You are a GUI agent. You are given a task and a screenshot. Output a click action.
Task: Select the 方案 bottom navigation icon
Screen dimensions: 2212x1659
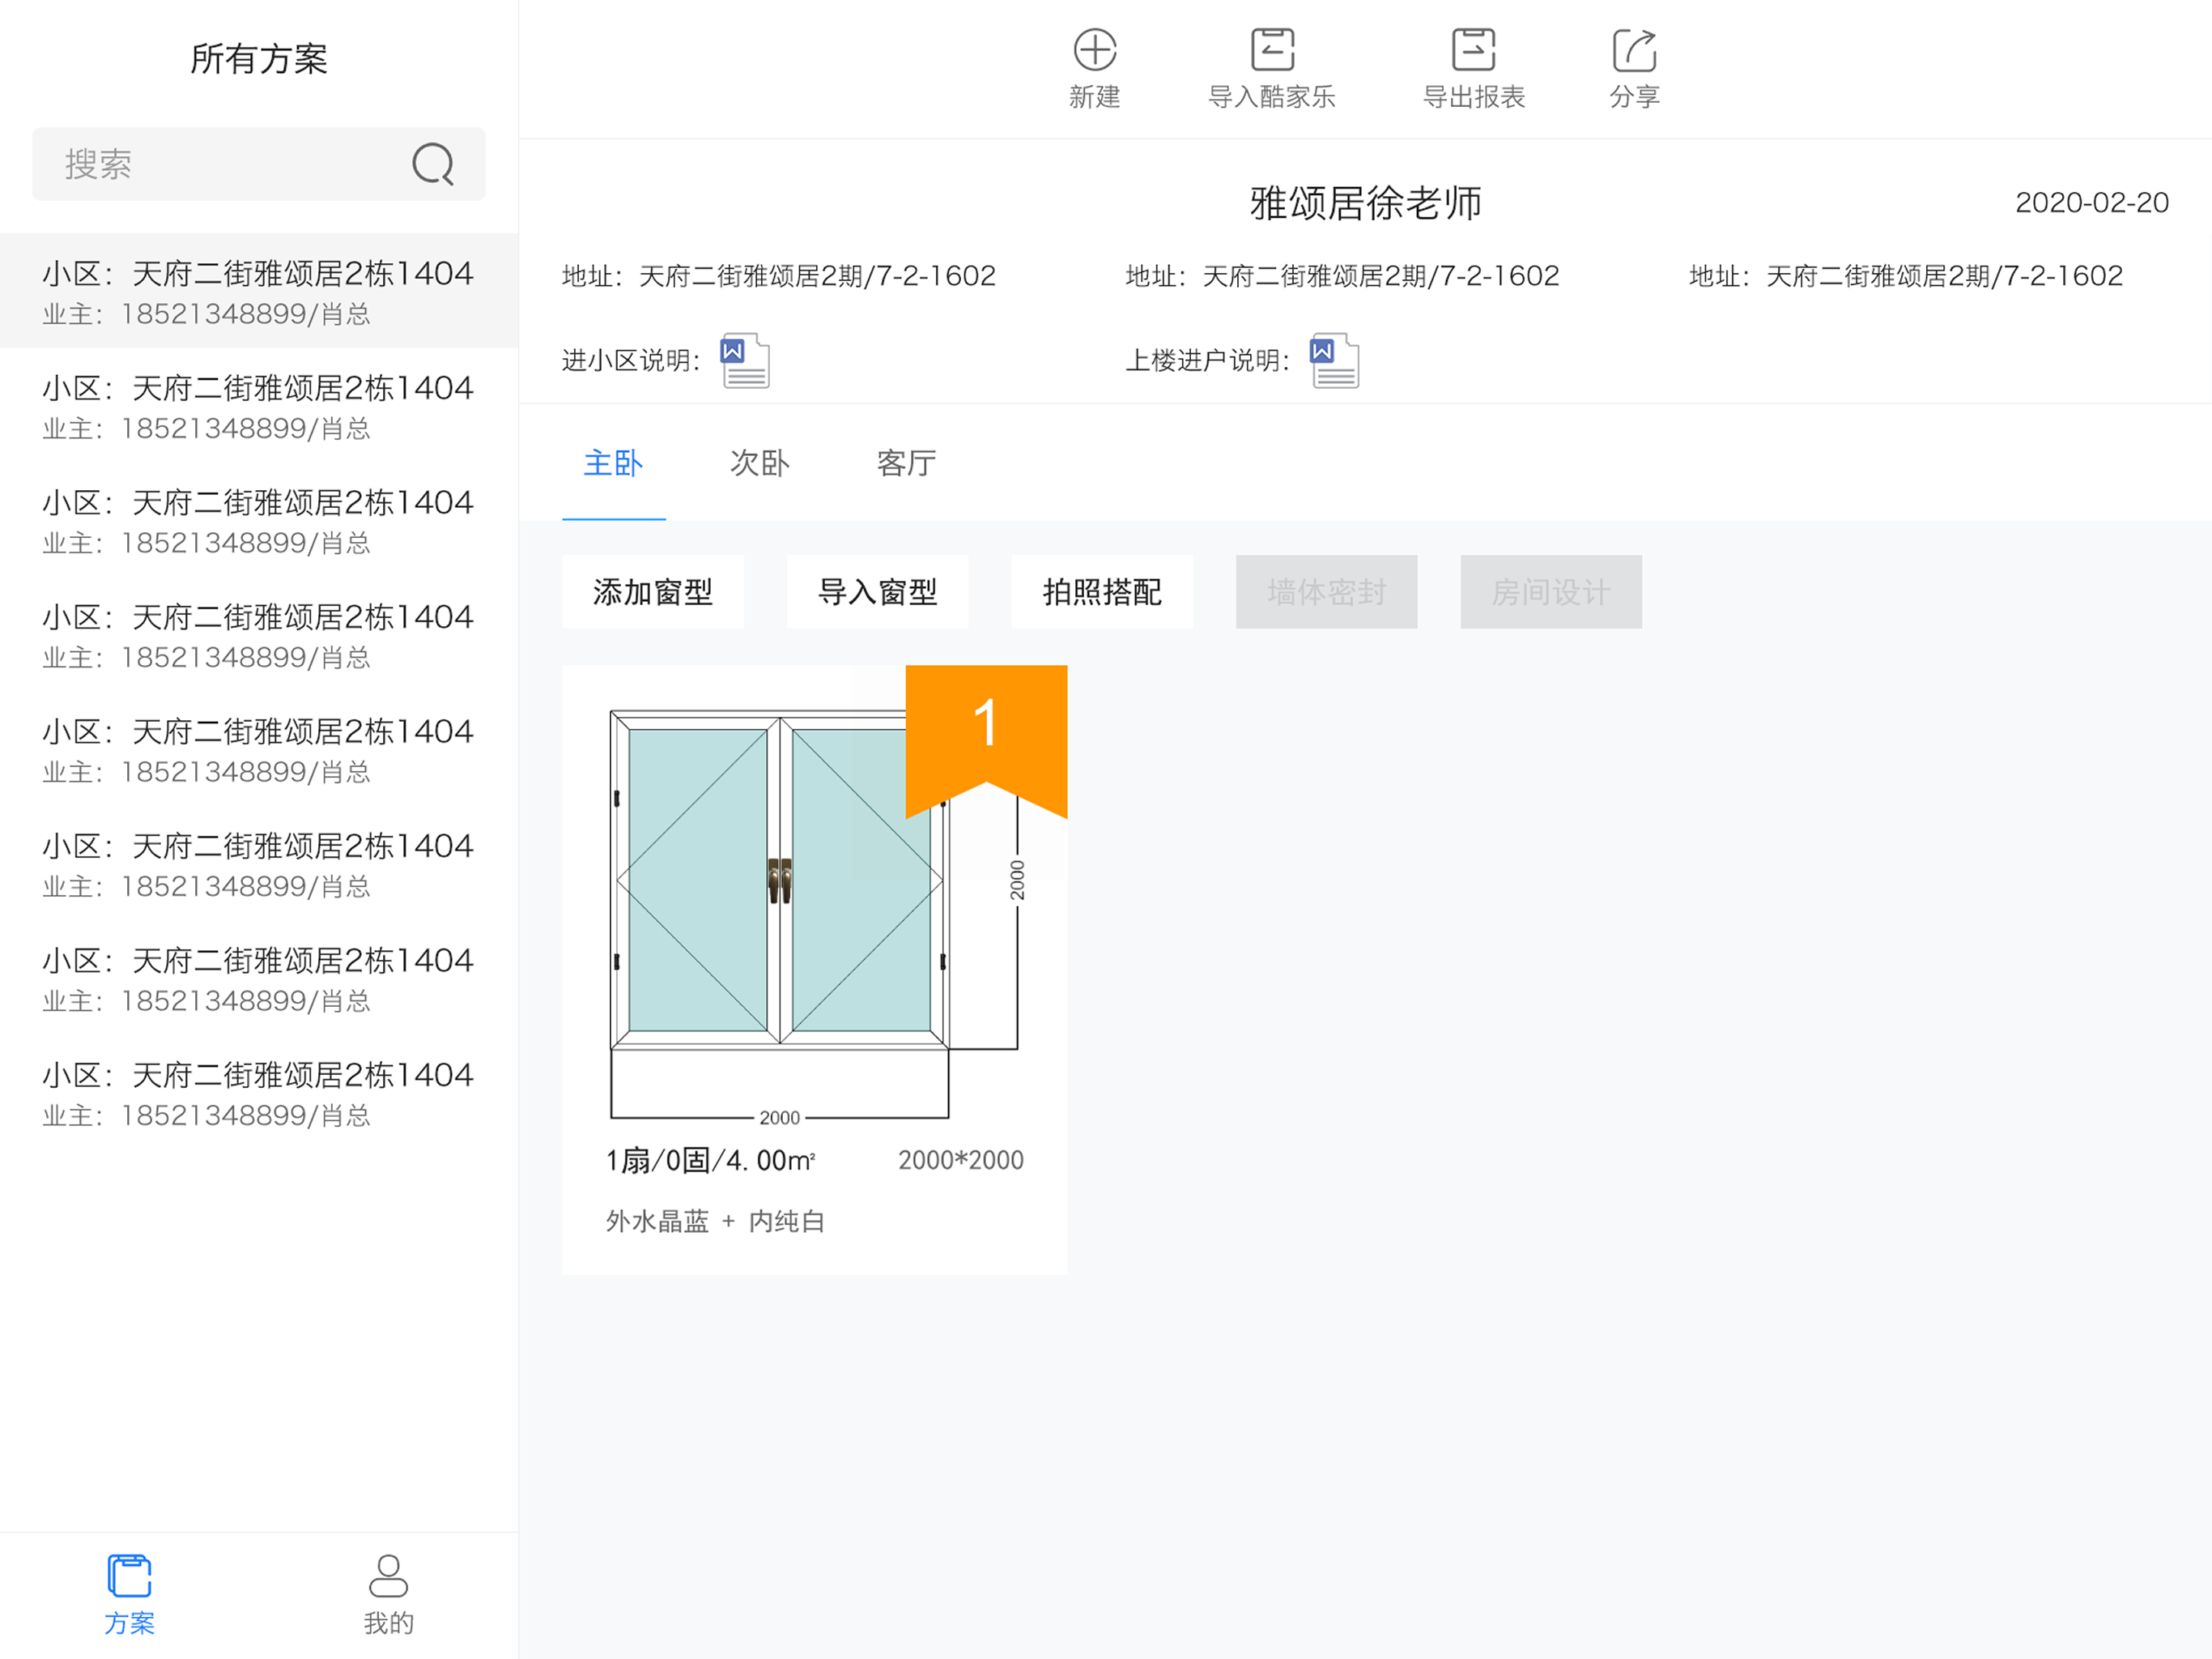coord(129,1576)
